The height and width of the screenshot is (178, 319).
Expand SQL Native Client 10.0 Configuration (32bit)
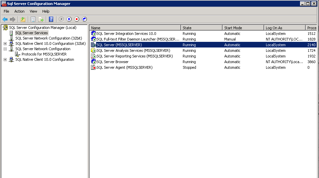point(5,44)
